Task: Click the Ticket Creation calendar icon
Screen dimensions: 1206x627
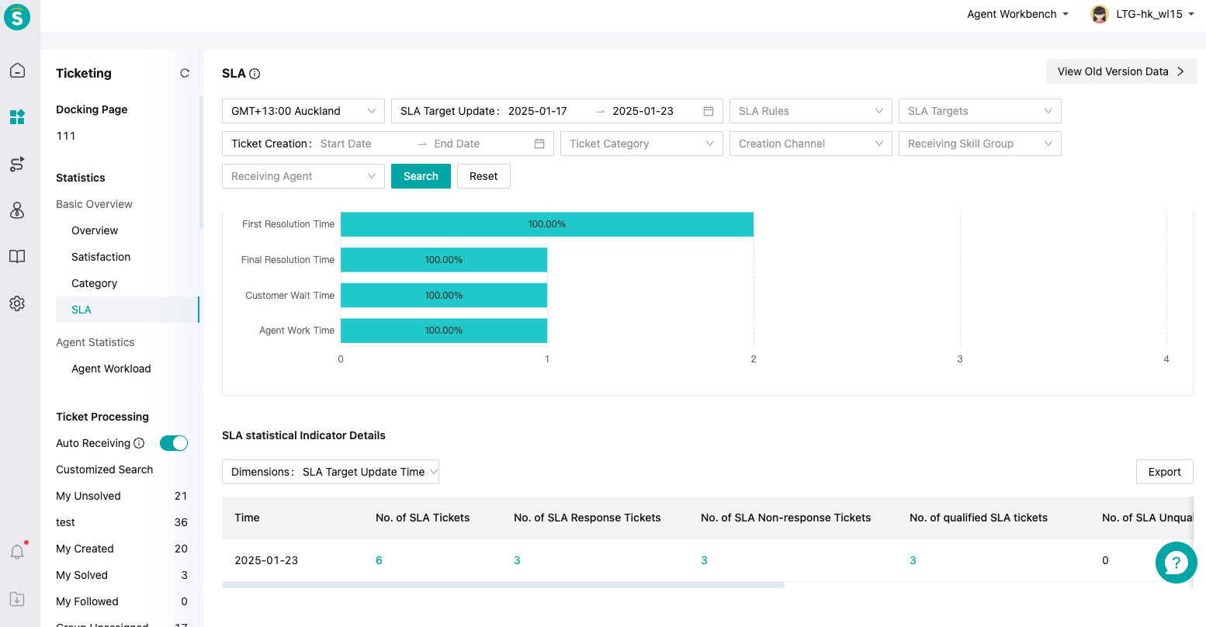Action: click(x=539, y=144)
